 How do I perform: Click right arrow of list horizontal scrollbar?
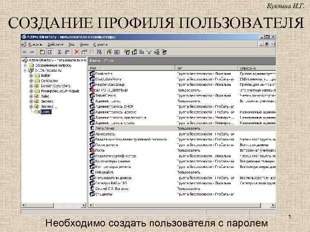pos(273,205)
